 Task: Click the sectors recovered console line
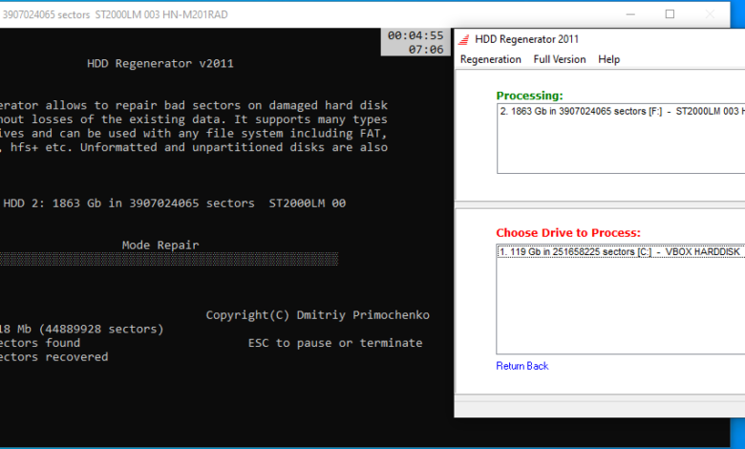(x=53, y=357)
